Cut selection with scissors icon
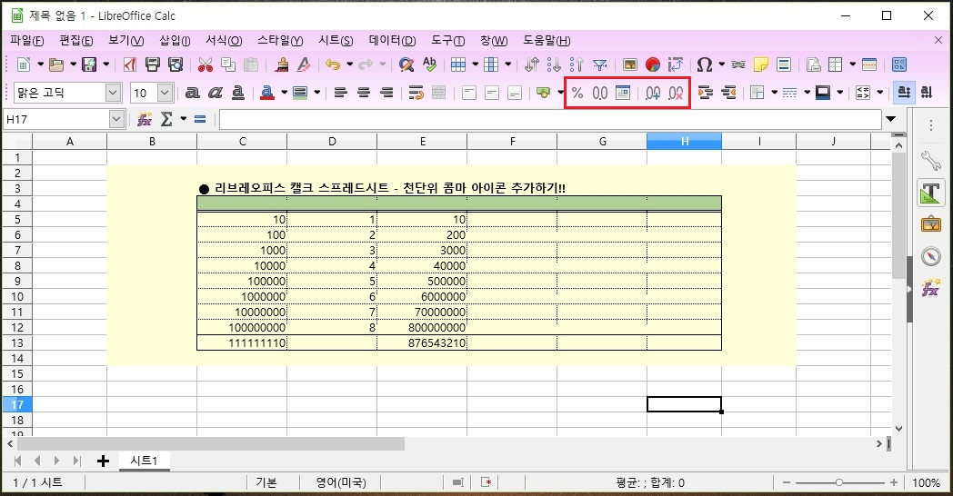953x496 pixels. pyautogui.click(x=206, y=64)
